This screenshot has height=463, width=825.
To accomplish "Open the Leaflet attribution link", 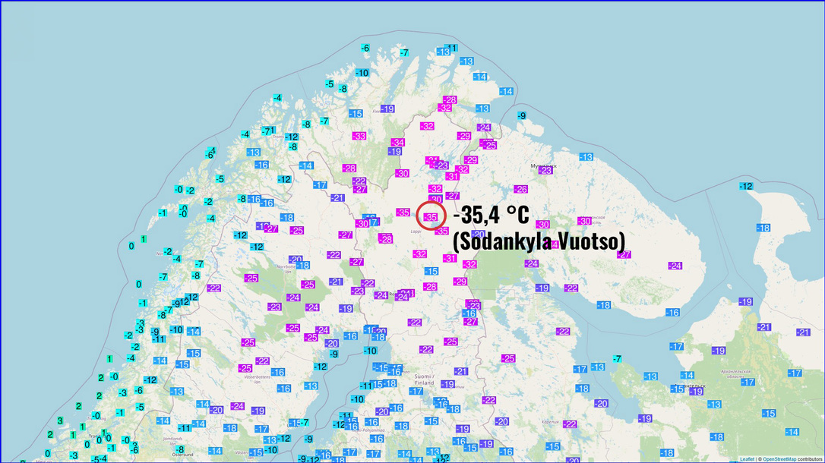I will tap(747, 458).
